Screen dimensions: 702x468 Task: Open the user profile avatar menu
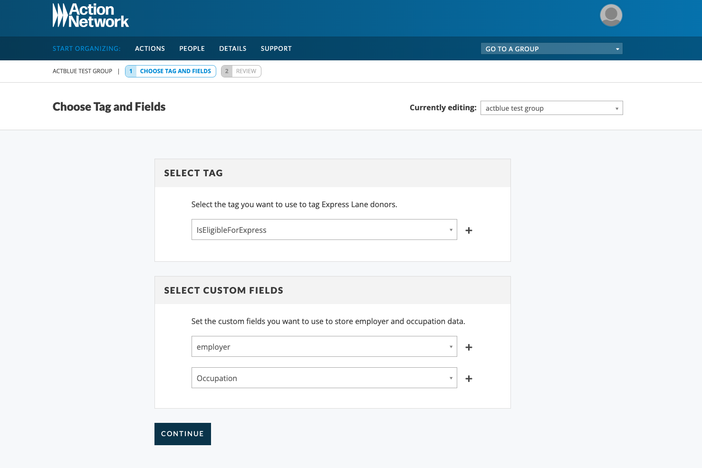pyautogui.click(x=611, y=15)
